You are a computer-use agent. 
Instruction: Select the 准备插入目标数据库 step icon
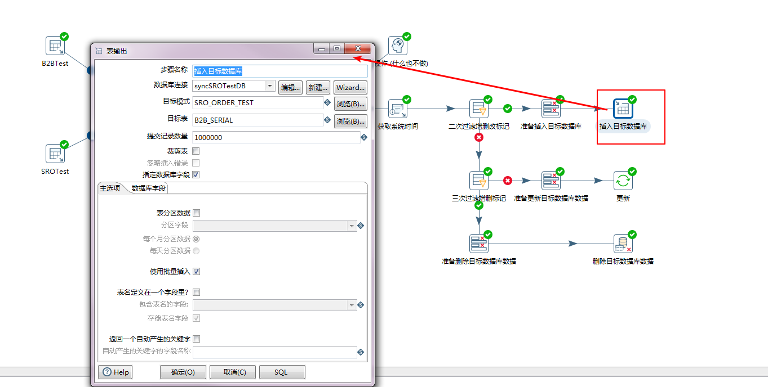(x=551, y=109)
